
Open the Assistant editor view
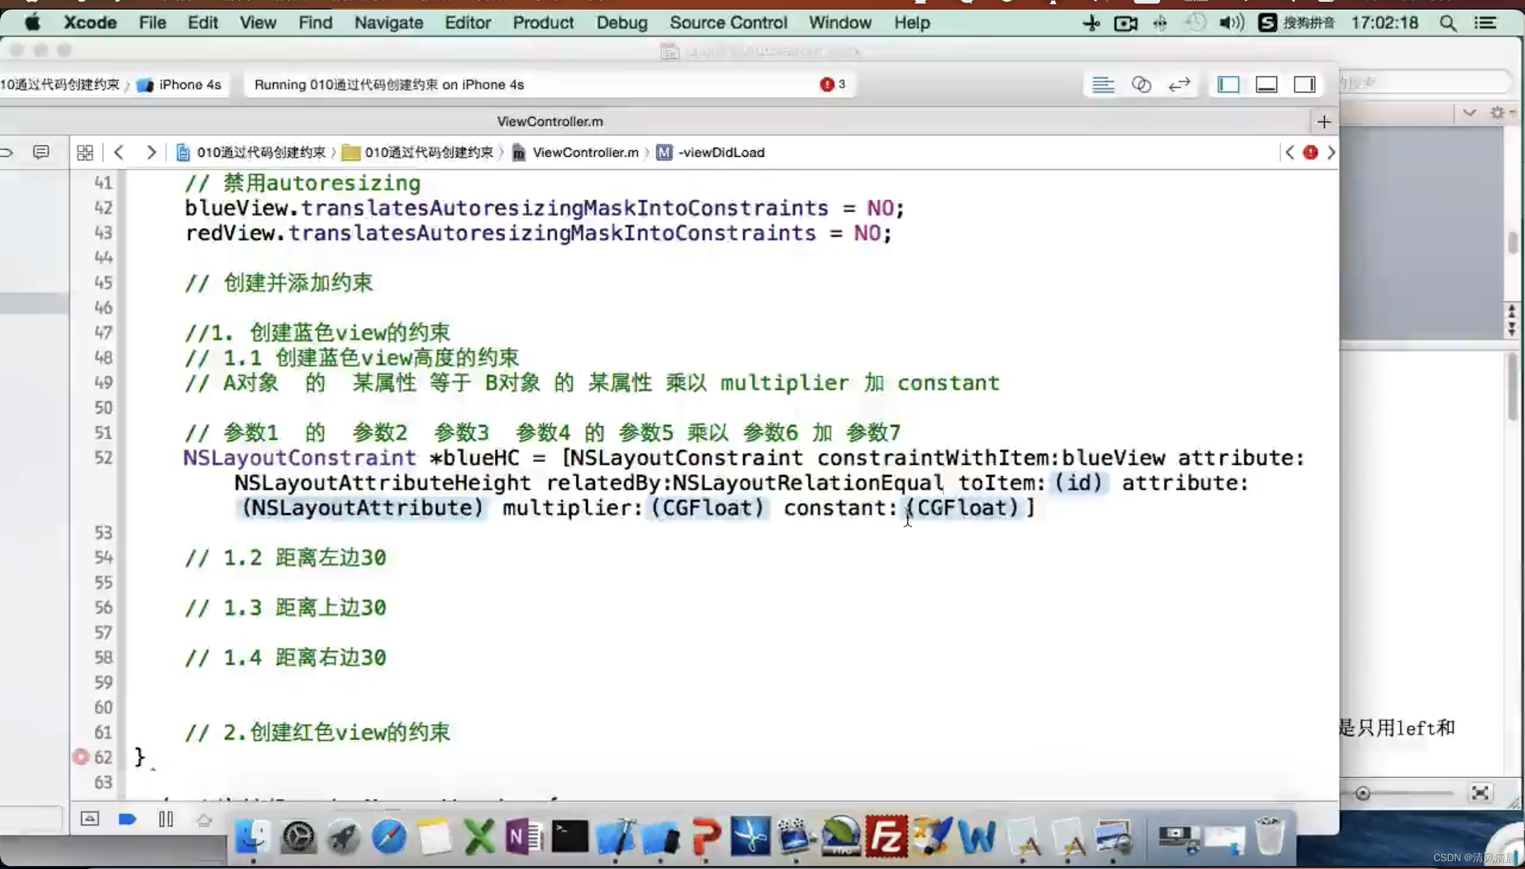1140,85
